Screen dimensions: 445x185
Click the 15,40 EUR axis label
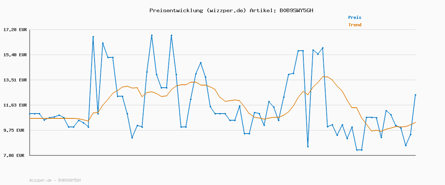pos(15,55)
